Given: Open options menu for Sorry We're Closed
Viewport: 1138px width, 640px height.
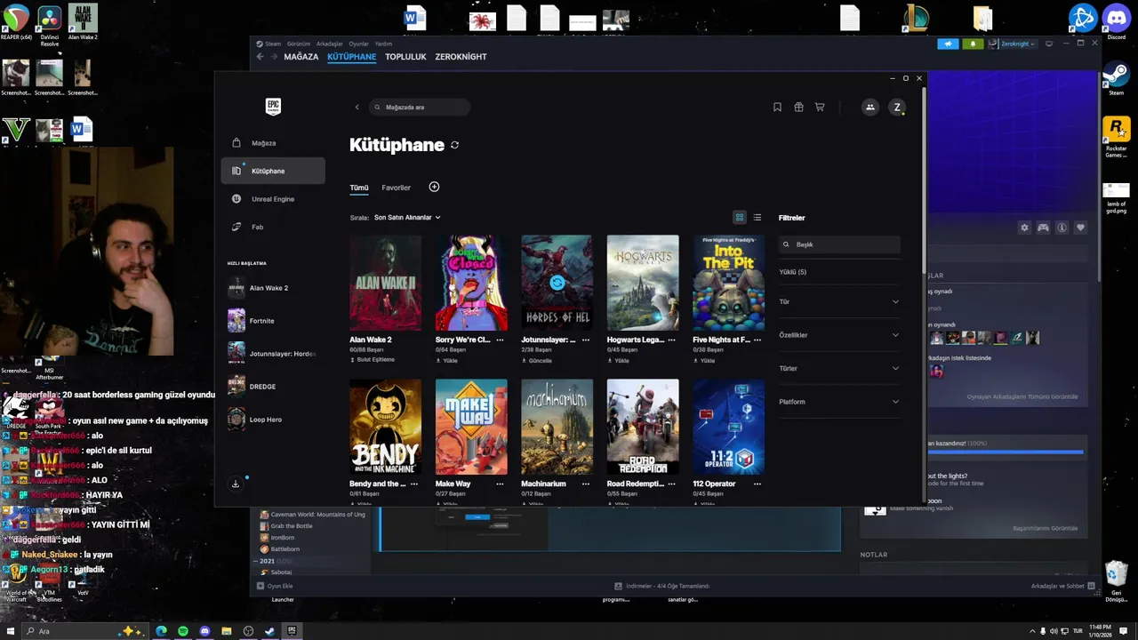Looking at the screenshot, I should [x=500, y=340].
